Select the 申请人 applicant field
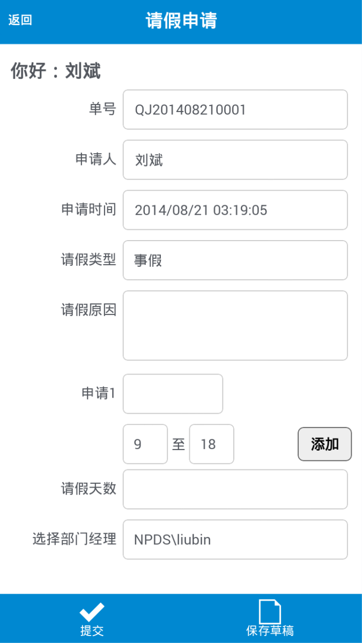The height and width of the screenshot is (643, 362). (235, 160)
